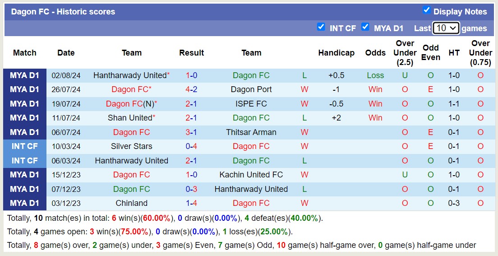This screenshot has height=256, width=498.
Task: Click the 1-4 score of Chinland match
Action: coord(191,203)
